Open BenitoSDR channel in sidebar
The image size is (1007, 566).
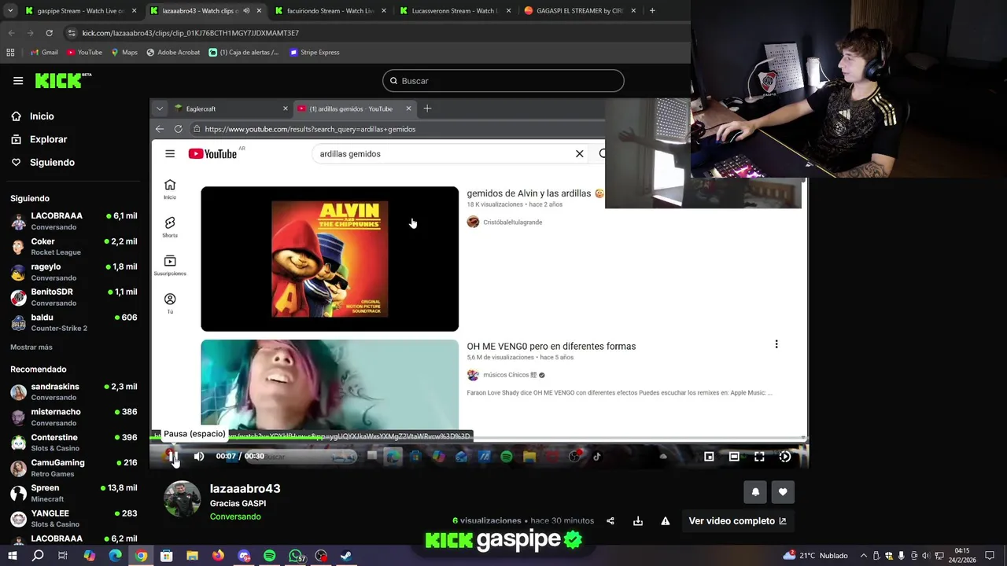pyautogui.click(x=74, y=297)
